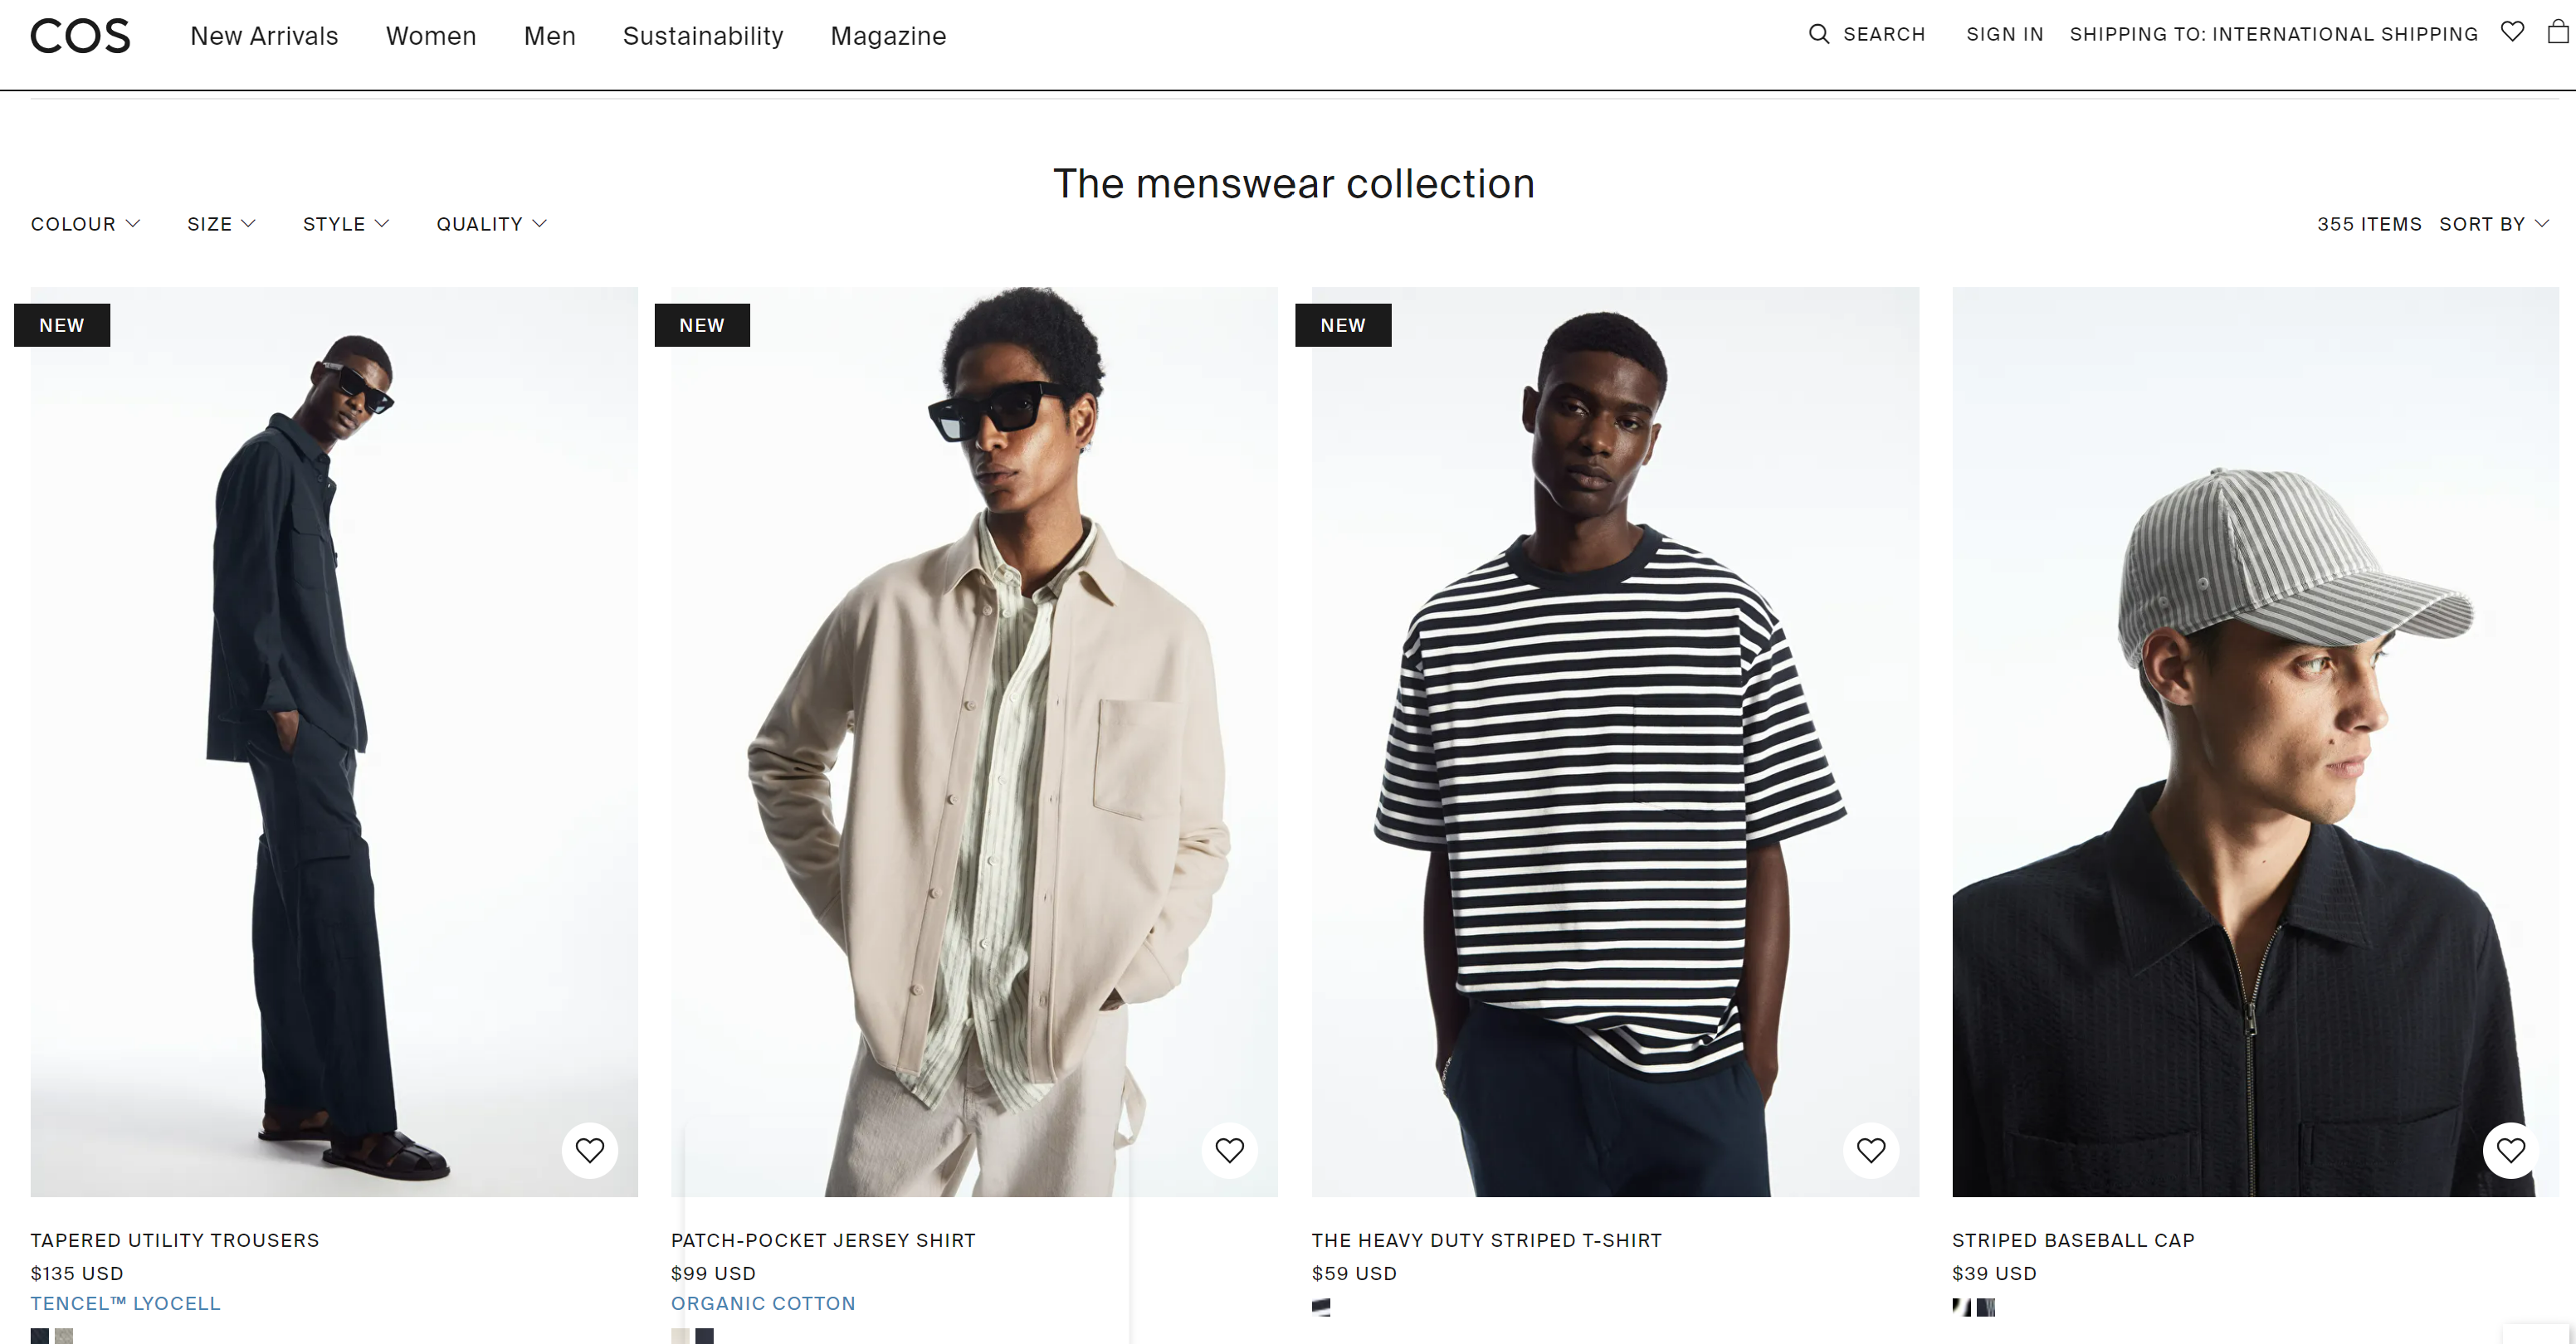Click the Sign In link
The height and width of the screenshot is (1344, 2576).
click(x=2005, y=34)
